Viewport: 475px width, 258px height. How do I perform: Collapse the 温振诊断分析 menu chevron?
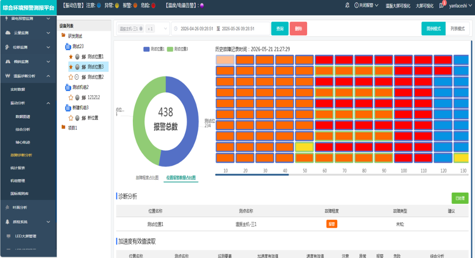[x=48, y=76]
